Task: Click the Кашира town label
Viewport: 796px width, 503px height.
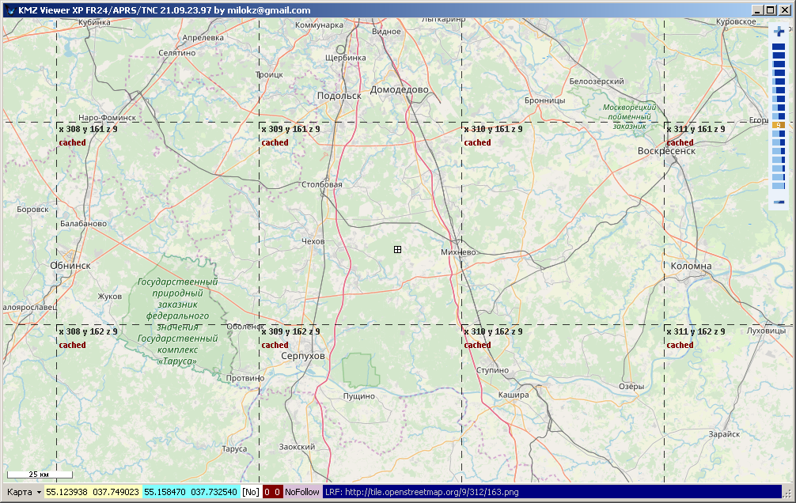Action: (x=514, y=395)
